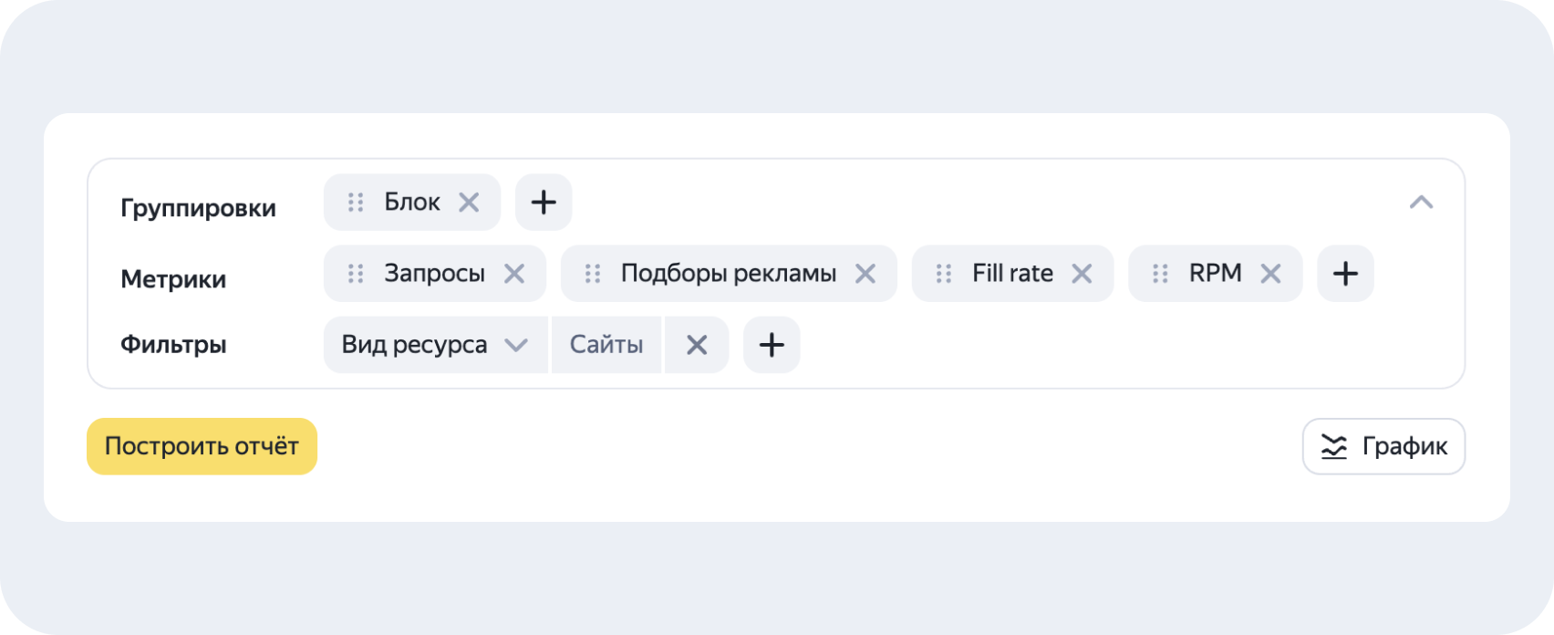The height and width of the screenshot is (635, 1554).
Task: Add a new metric with plus button
Action: point(1345,274)
